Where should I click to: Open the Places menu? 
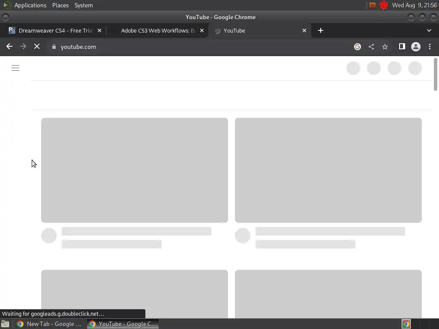tap(60, 5)
